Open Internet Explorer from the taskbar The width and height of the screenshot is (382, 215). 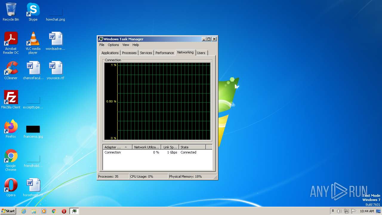24,211
